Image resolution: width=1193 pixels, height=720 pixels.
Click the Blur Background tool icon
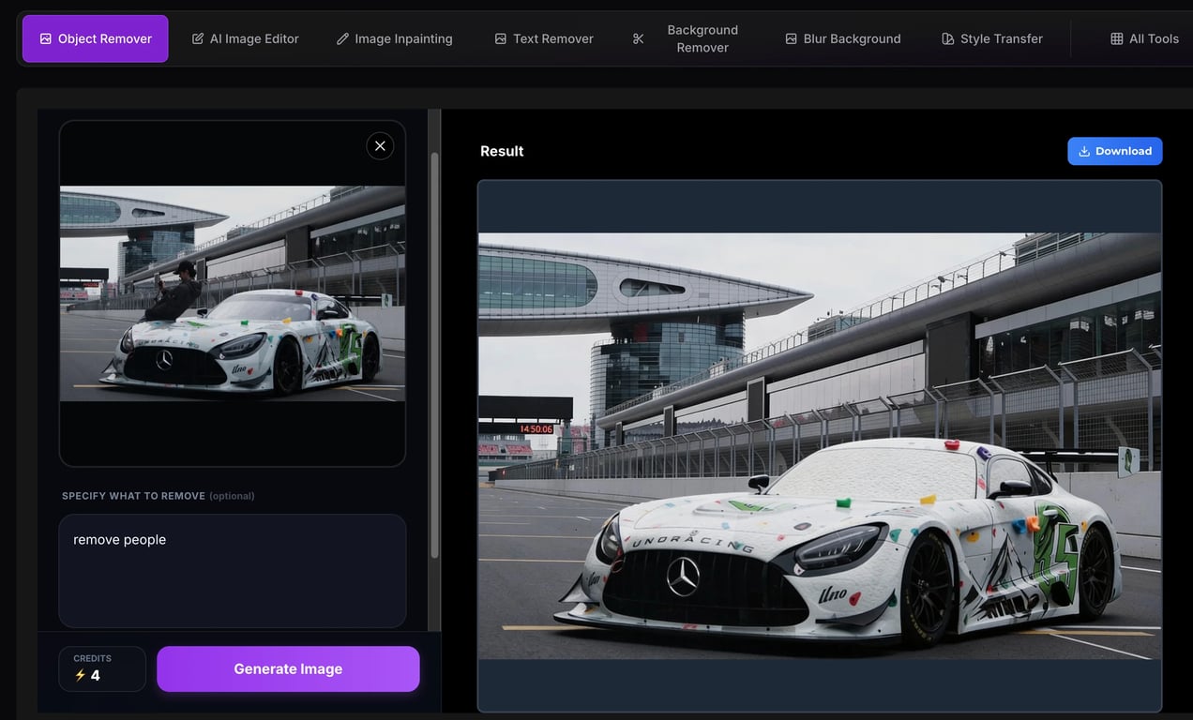tap(789, 38)
